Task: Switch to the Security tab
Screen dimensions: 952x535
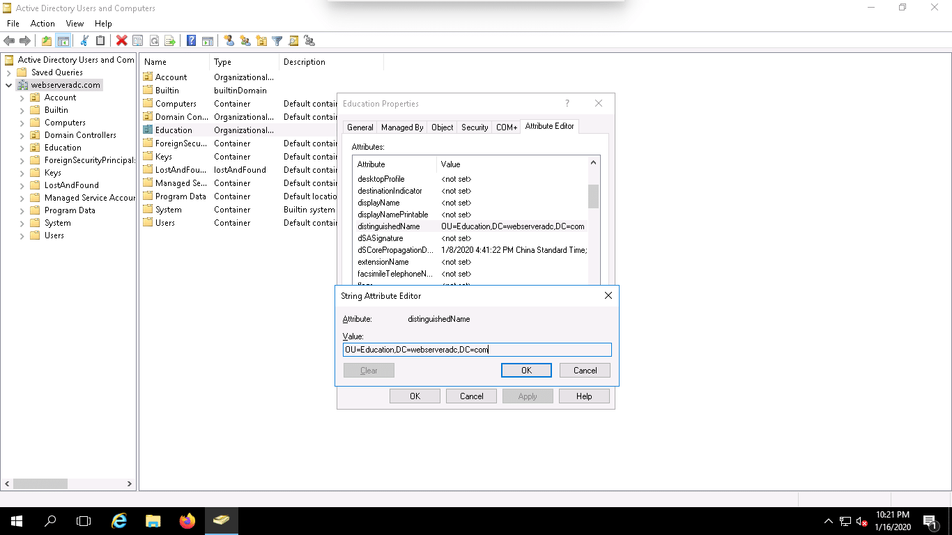Action: tap(475, 127)
